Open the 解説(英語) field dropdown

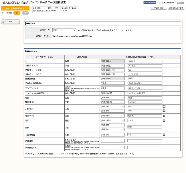tap(112, 102)
